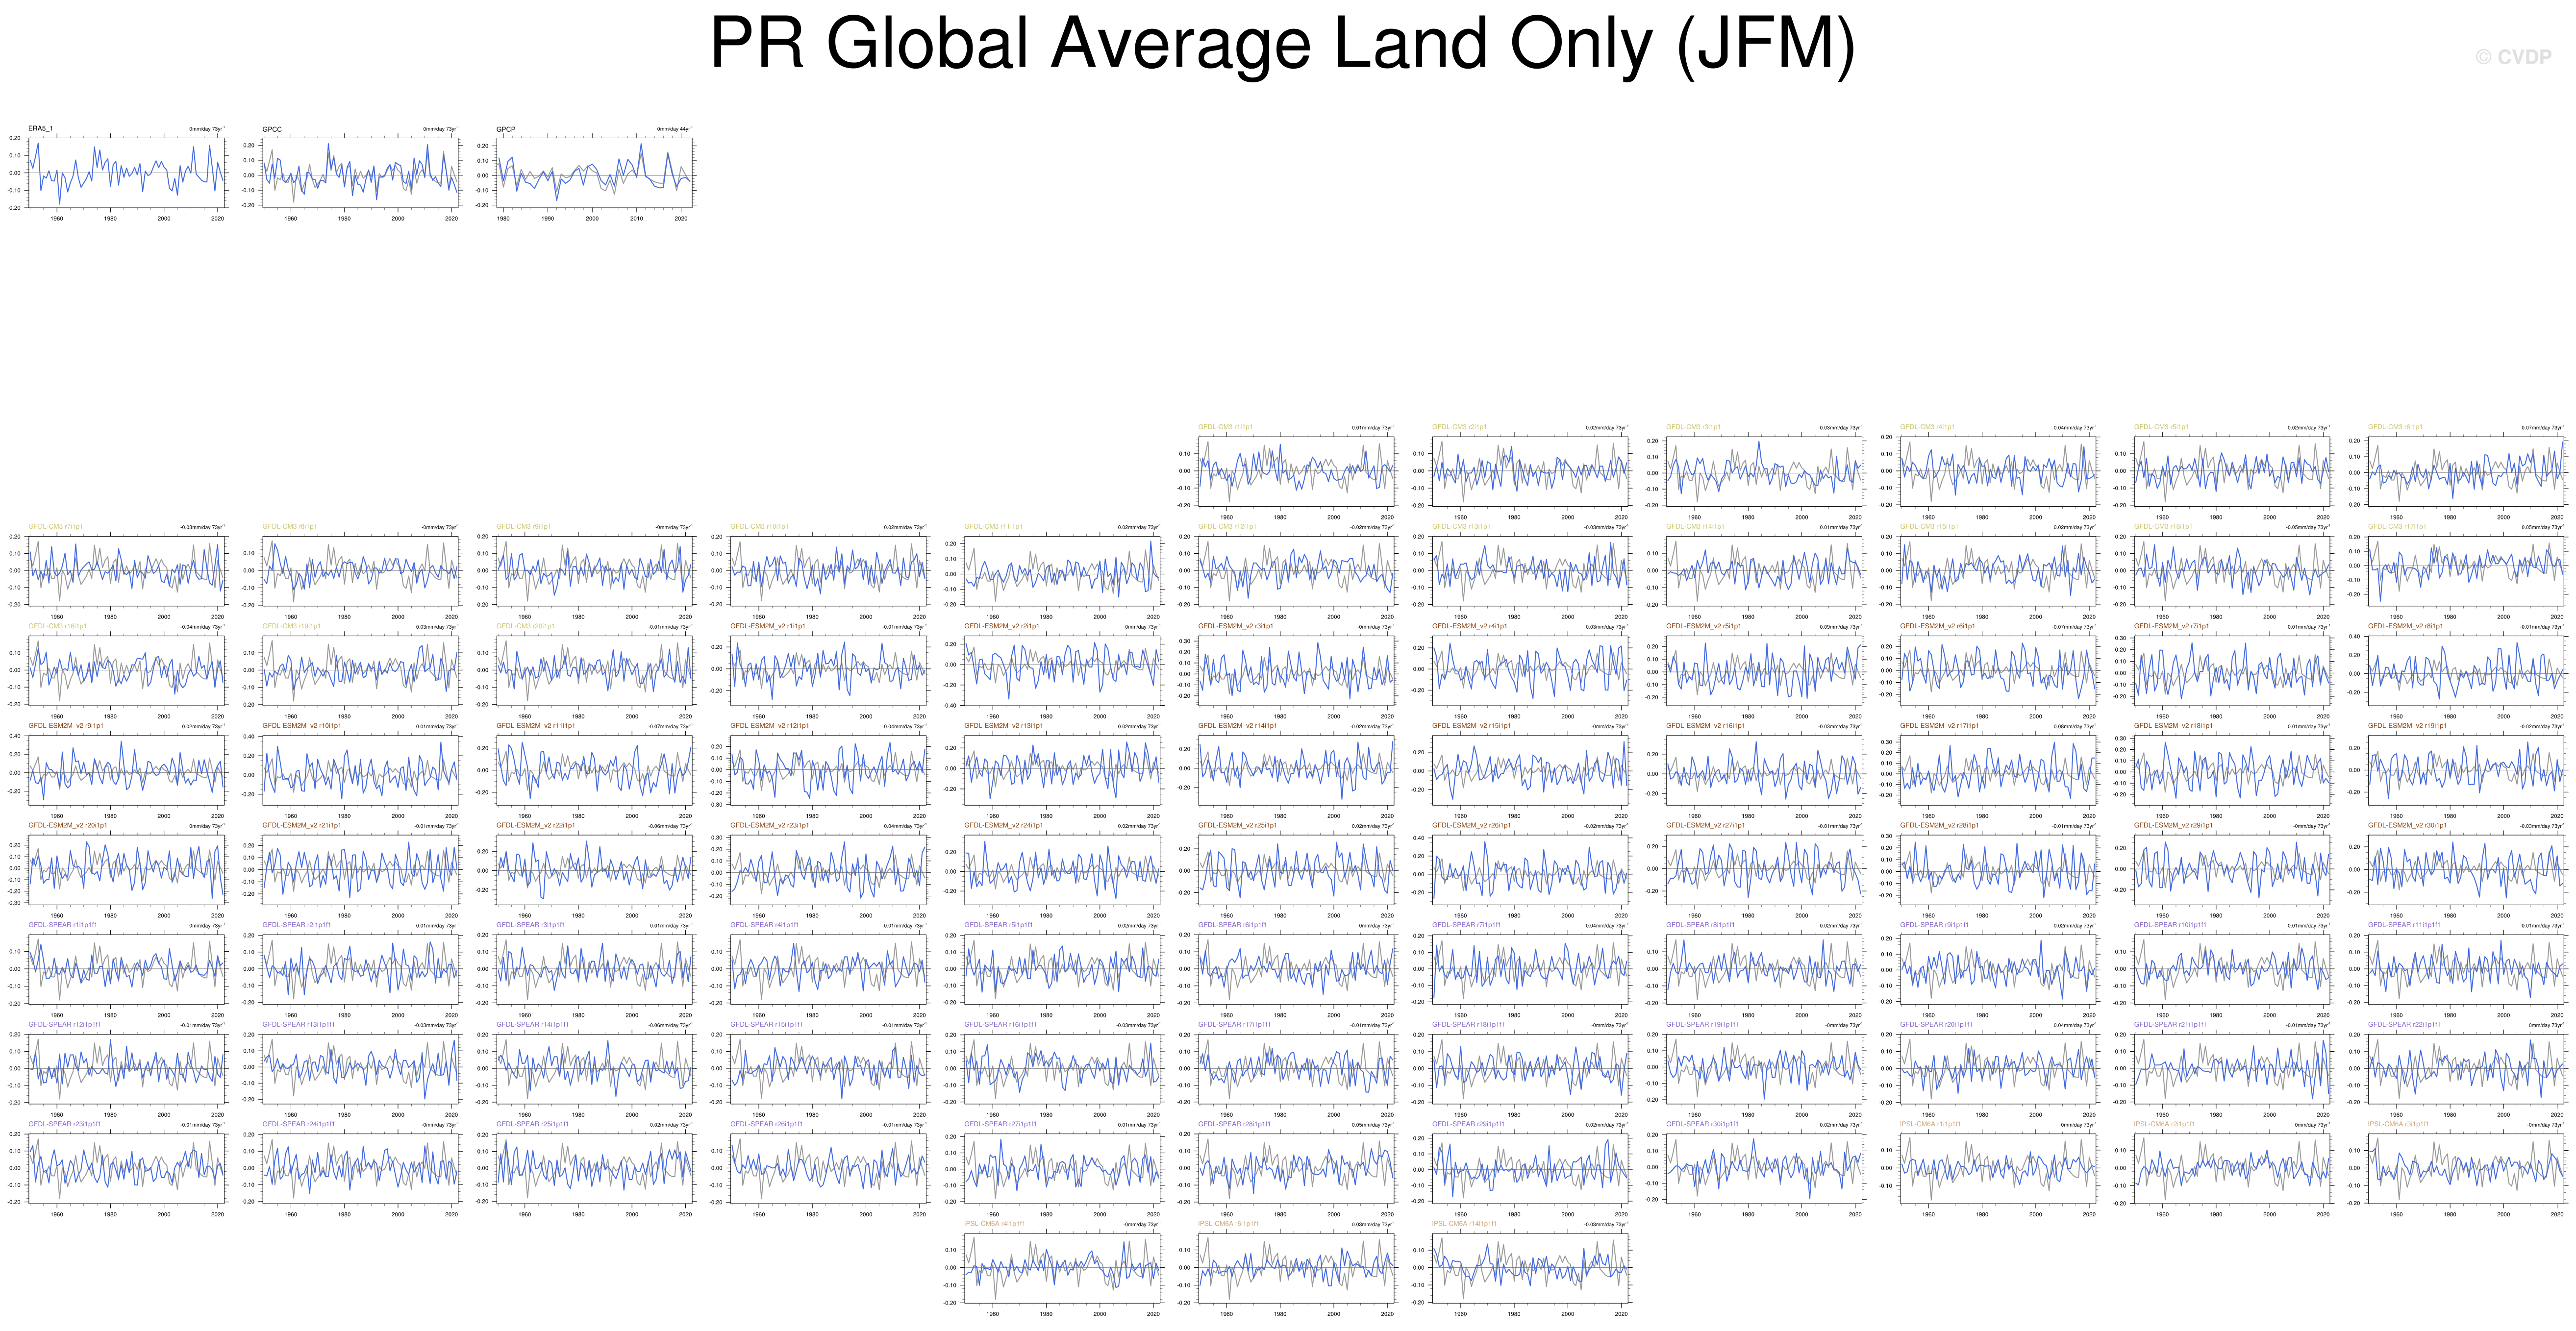2576x1331 pixels.
Task: Click the GFDL-ESM2M_v2 r1i1p1 label
Action: pos(767,626)
